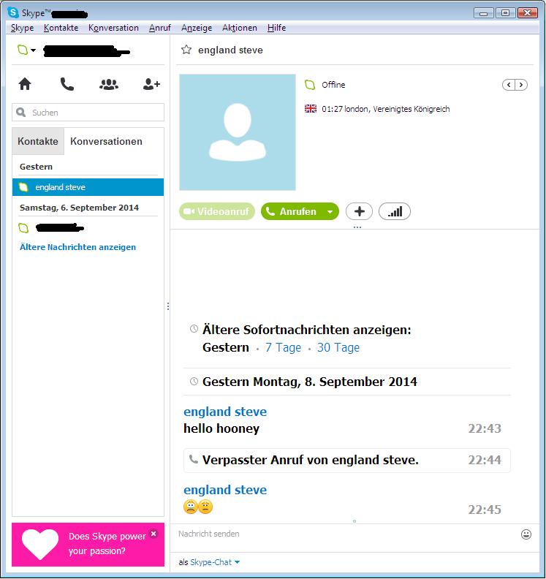
Task: Expand the Anrufen button dropdown arrow
Action: pos(330,211)
